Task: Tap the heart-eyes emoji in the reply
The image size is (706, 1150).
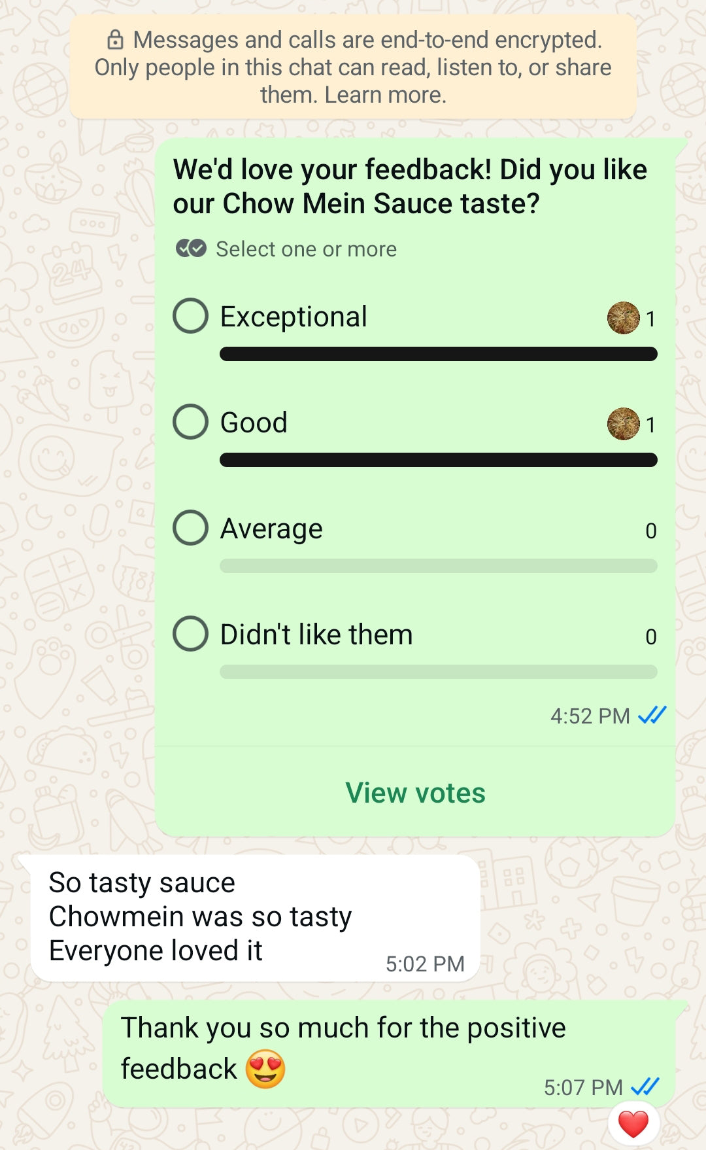Action: click(x=265, y=1069)
